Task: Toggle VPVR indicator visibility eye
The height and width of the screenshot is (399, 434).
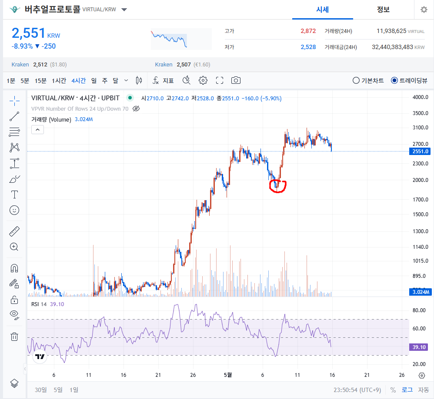Action: 136,109
